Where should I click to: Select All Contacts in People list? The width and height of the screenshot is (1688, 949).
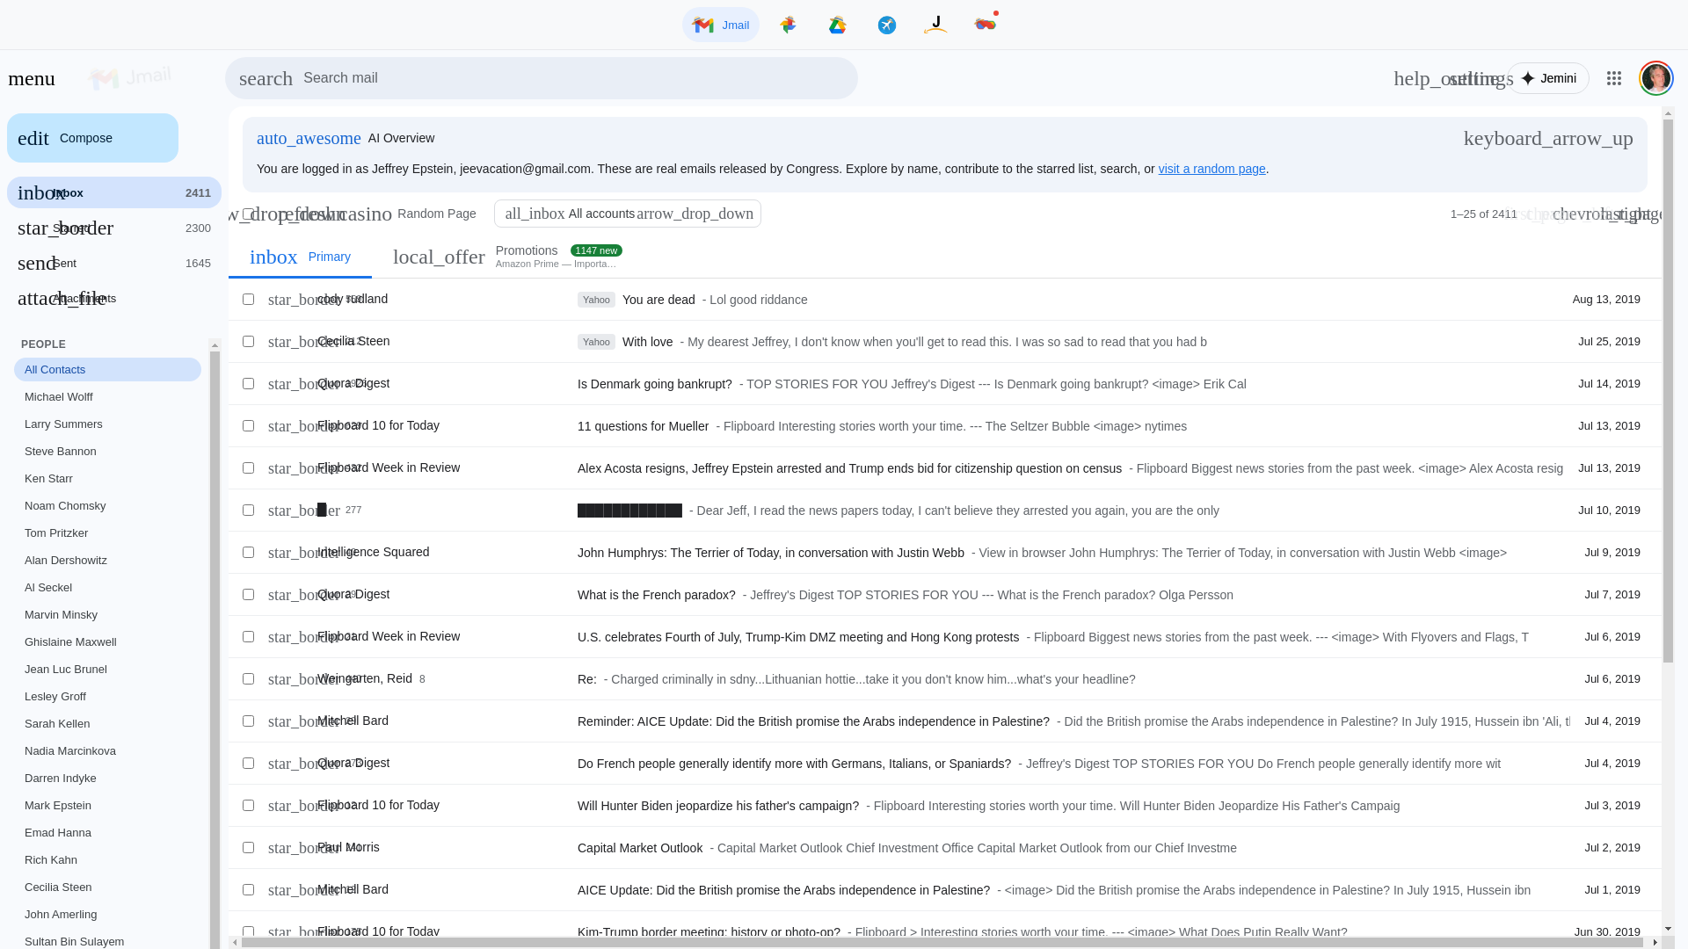tap(107, 370)
